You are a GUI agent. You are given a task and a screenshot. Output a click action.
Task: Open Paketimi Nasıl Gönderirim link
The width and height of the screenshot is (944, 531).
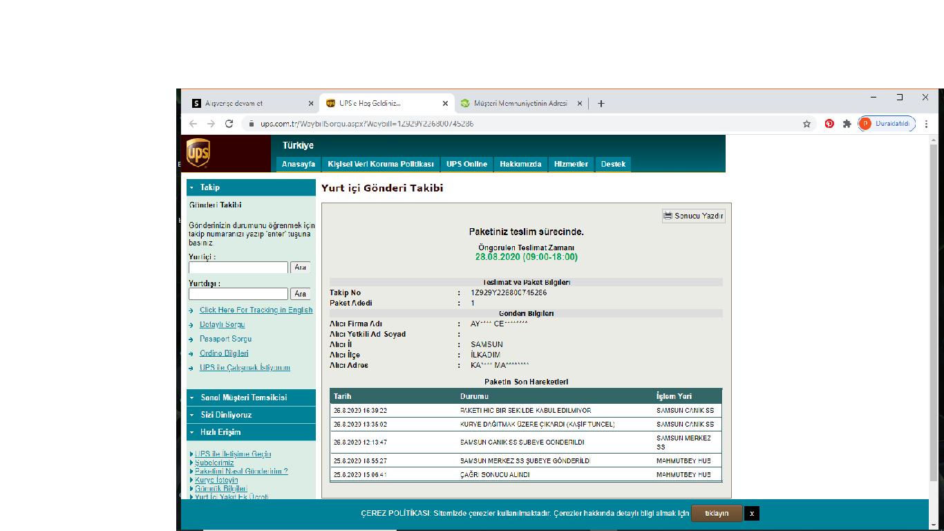[241, 471]
